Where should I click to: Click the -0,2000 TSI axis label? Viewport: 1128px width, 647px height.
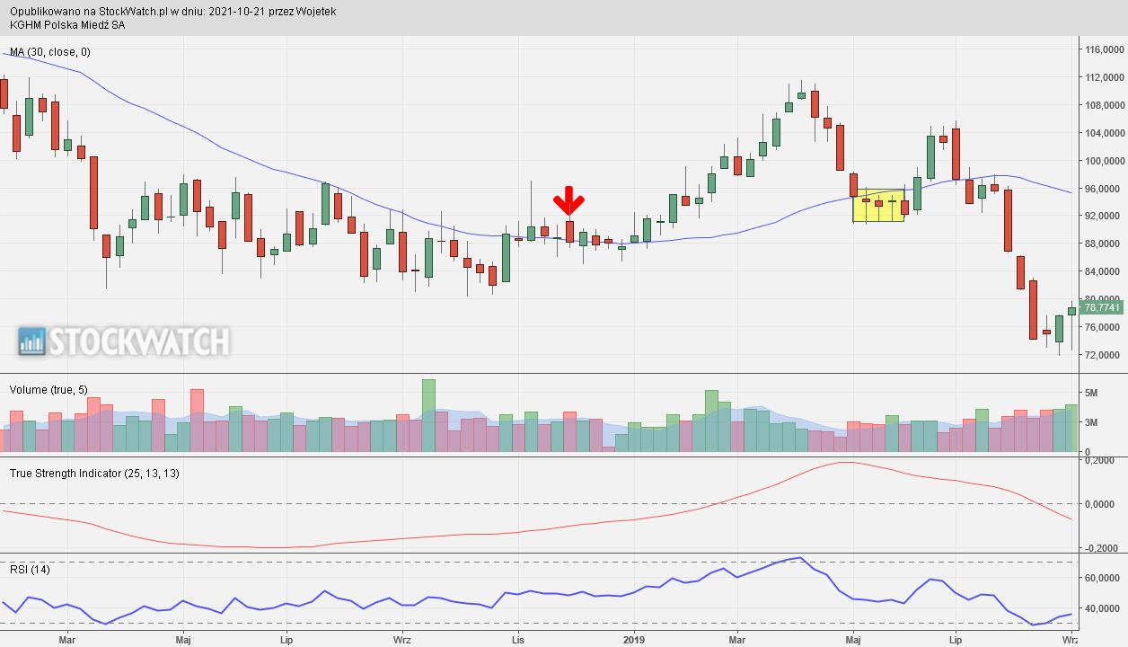tap(1100, 548)
